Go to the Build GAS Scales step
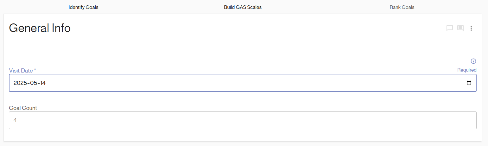Viewport: 488px width, 146px height. tap(243, 7)
